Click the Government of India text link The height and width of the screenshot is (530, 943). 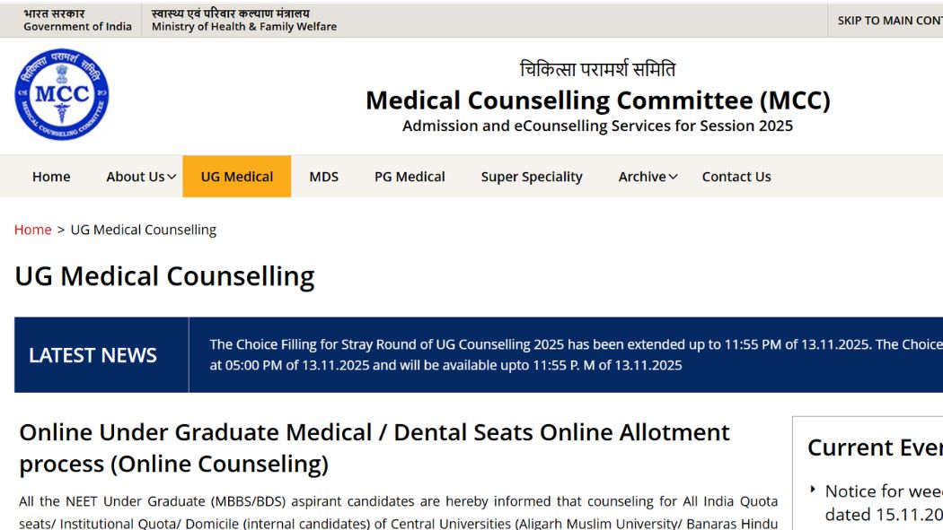point(77,21)
